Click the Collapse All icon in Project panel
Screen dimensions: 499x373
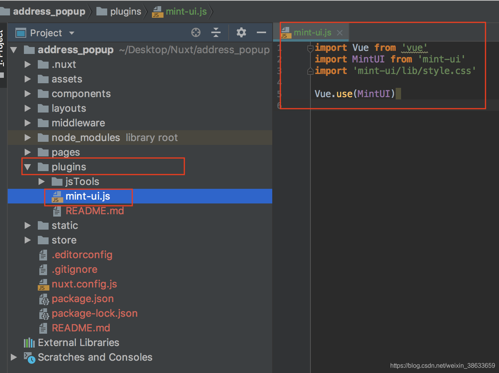(216, 32)
